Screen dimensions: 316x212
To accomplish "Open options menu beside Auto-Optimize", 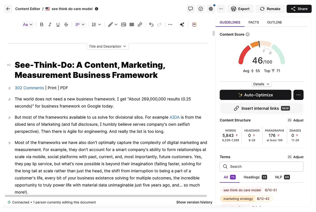I will click(x=298, y=95).
